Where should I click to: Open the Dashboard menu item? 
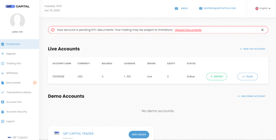13,44
